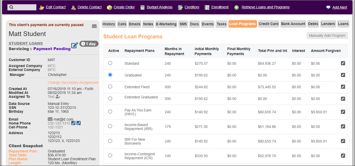Edit the IBR For New Borrowers row

[343, 141]
